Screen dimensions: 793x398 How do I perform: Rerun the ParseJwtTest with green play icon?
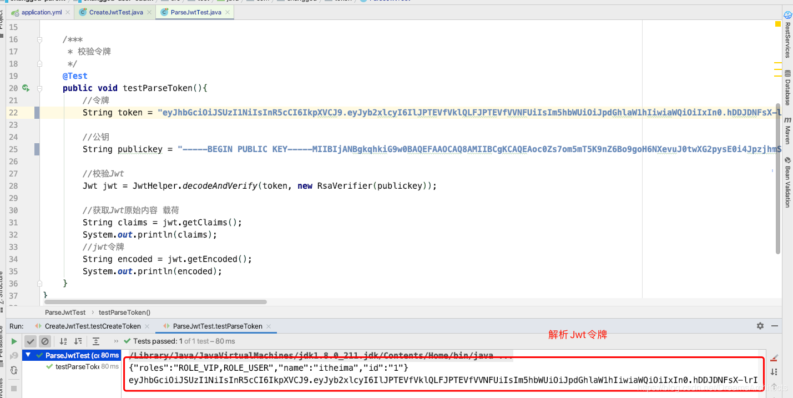(x=14, y=341)
